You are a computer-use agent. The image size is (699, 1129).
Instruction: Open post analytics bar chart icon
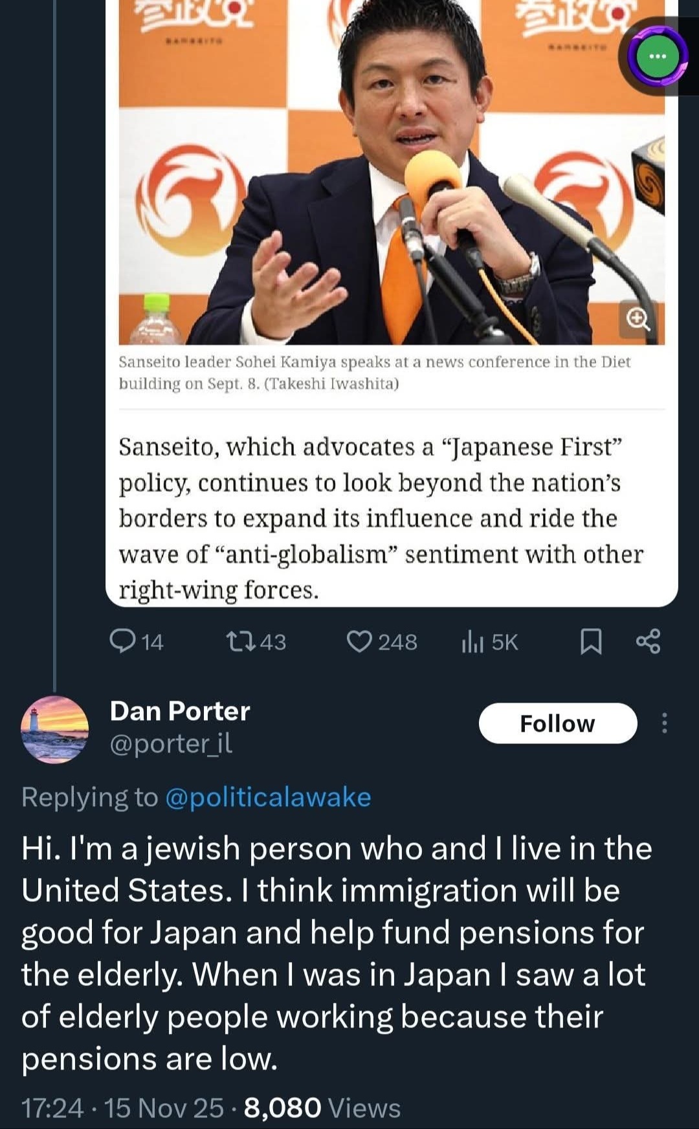pyautogui.click(x=472, y=642)
